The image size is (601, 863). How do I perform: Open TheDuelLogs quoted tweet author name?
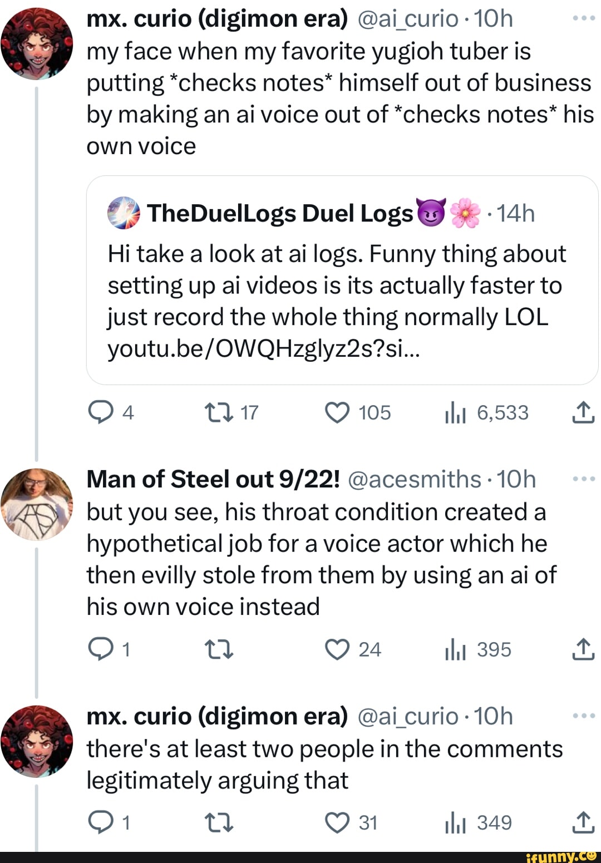point(279,214)
